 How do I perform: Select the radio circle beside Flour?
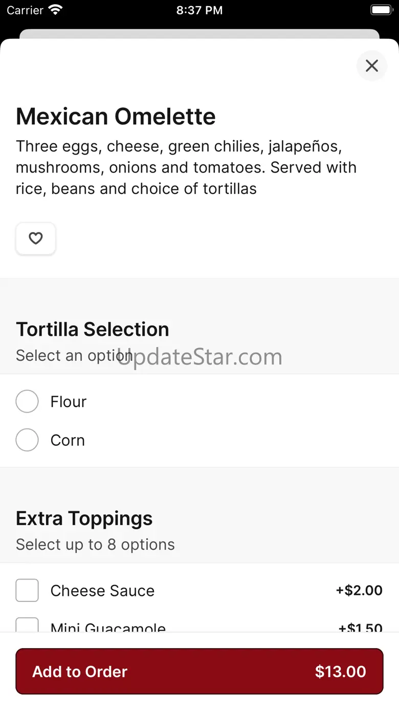pos(27,401)
